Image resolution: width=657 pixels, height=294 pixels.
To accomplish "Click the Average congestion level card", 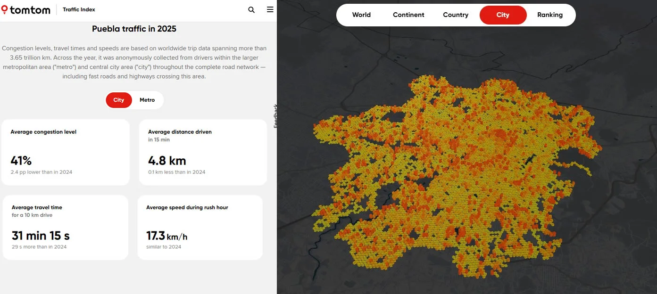I will [x=66, y=152].
